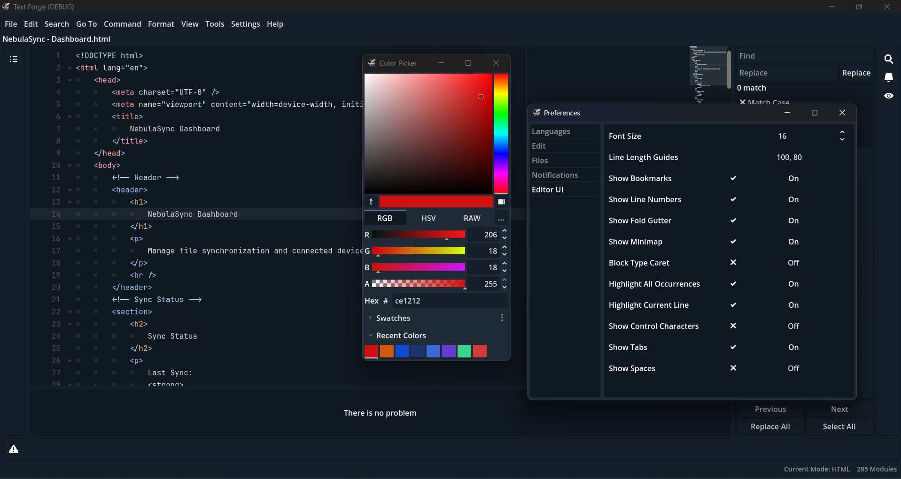Toggle Show Line Numbers checkbox
Screen dimensions: 901x479
pos(733,199)
